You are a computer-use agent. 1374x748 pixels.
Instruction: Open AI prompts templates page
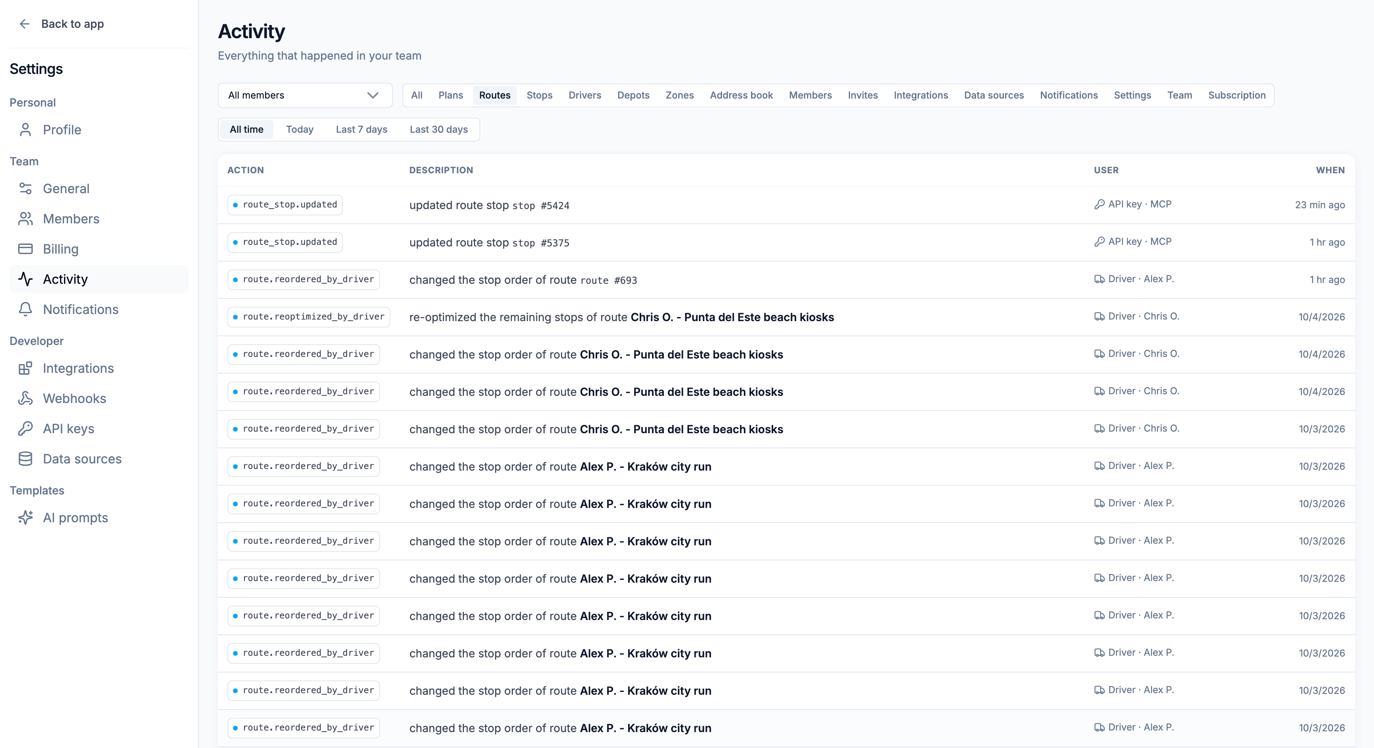point(99,518)
